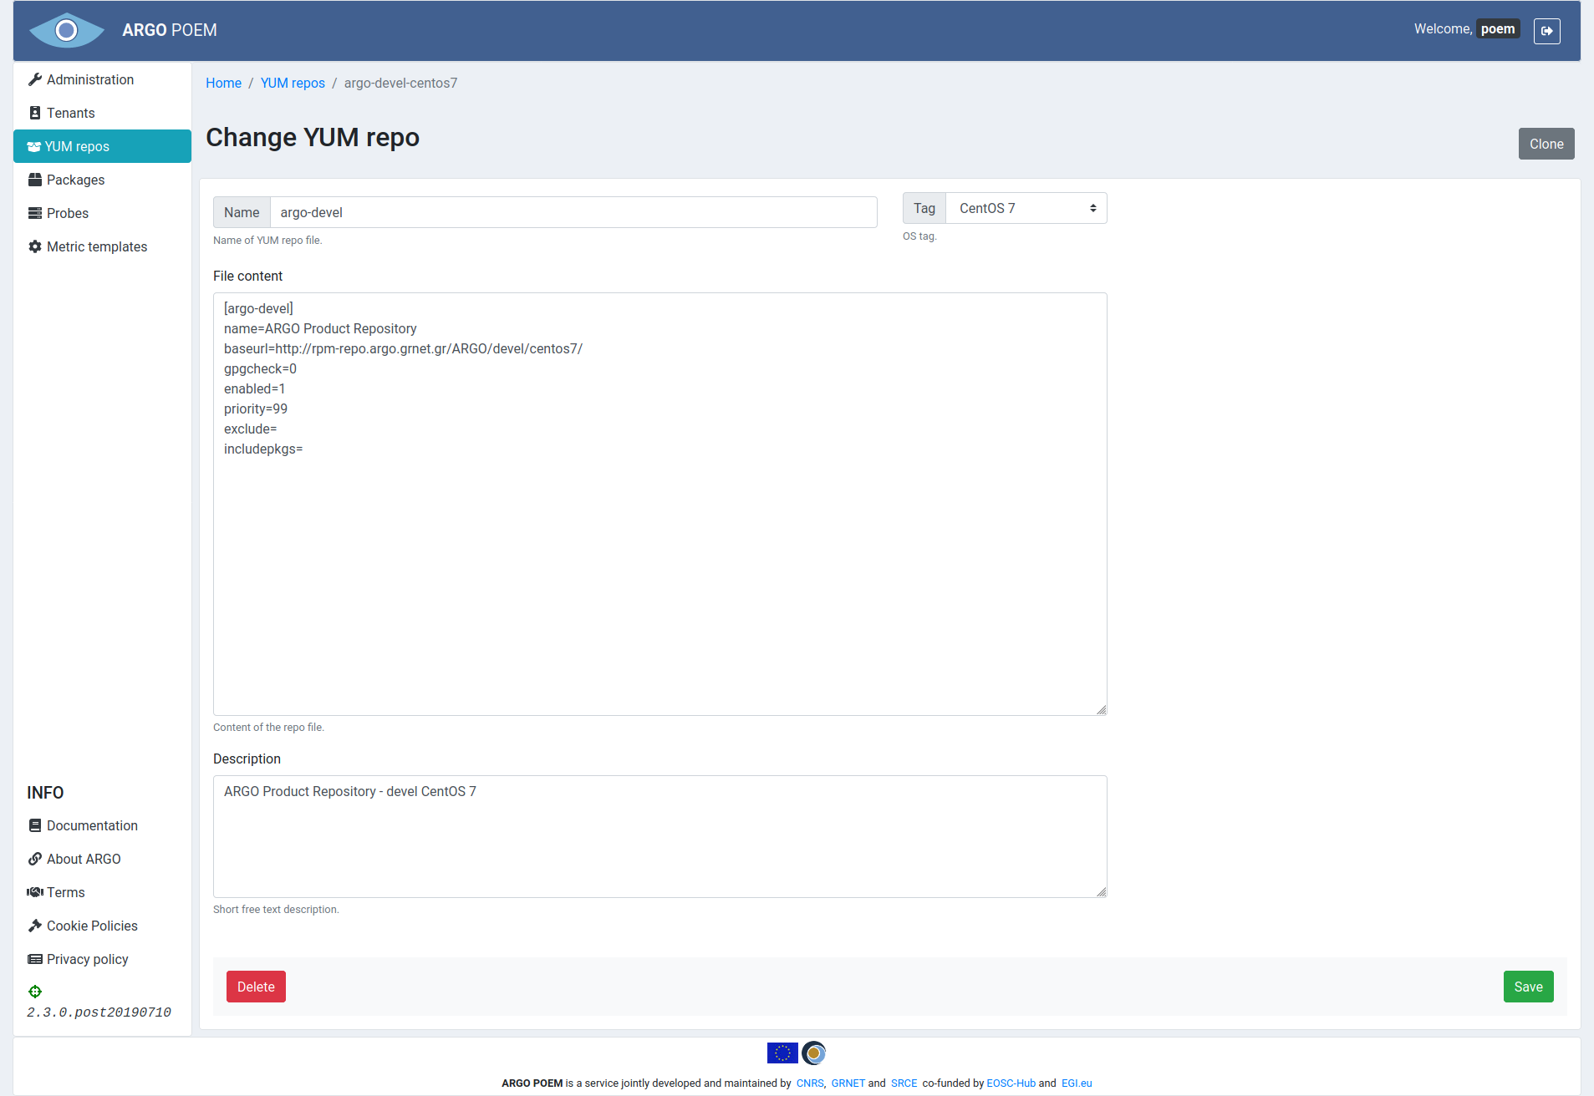Open Documentation link in INFO section
1594x1096 pixels.
click(x=92, y=825)
